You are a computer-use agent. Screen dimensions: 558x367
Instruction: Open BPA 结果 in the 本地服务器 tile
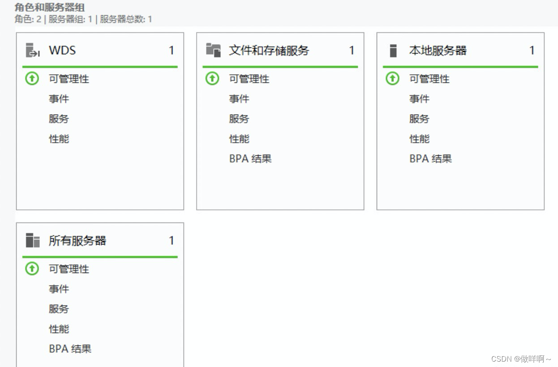430,159
